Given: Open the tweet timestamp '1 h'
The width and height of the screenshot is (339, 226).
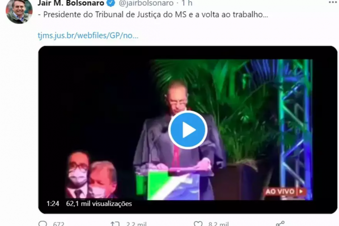Looking at the screenshot, I should [187, 3].
